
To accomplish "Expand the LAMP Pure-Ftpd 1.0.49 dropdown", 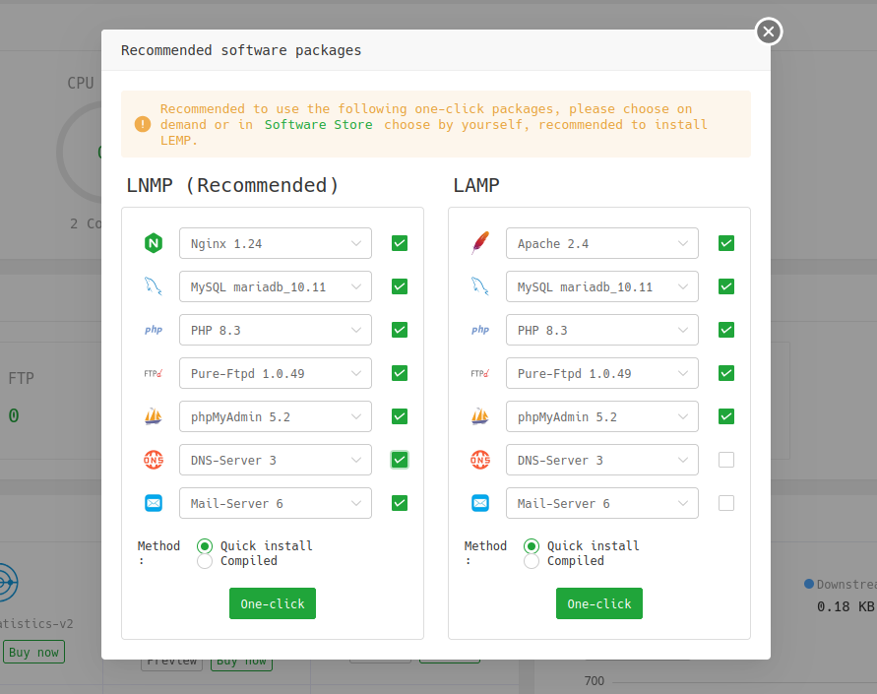I will pyautogui.click(x=601, y=373).
